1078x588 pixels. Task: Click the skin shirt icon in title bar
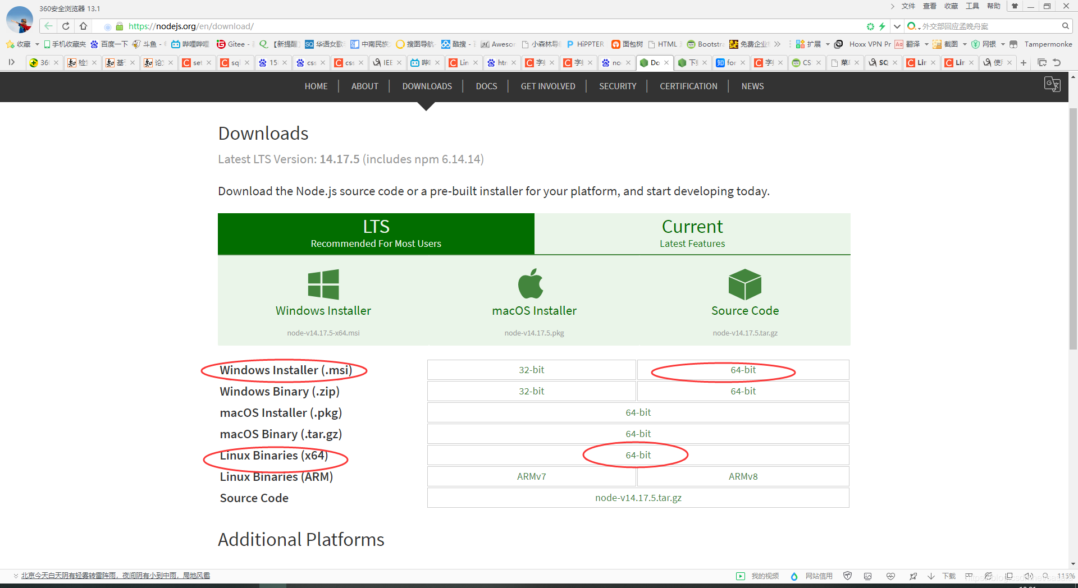(x=1015, y=6)
